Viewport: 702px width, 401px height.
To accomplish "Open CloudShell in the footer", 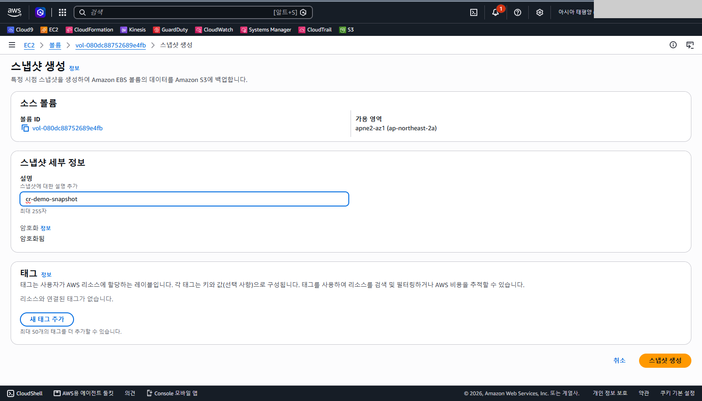I will coord(25,393).
